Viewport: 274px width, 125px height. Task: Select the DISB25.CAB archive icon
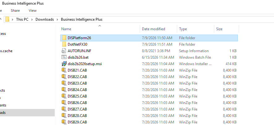[64, 96]
